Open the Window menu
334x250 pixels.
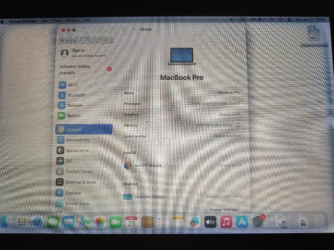72,20
